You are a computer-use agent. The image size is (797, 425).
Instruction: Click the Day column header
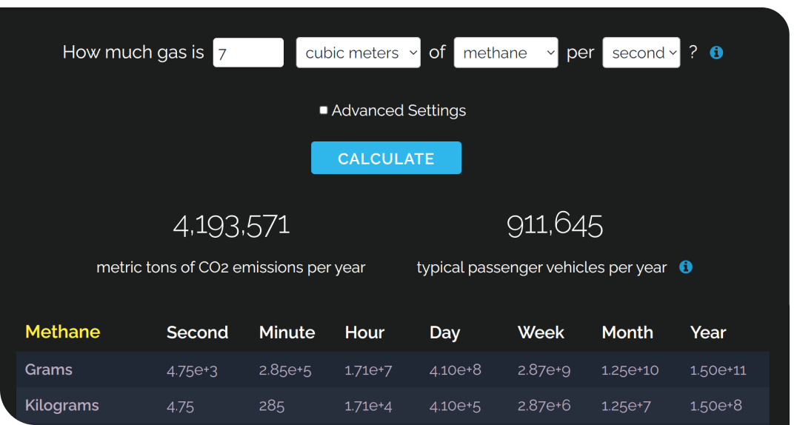[444, 332]
